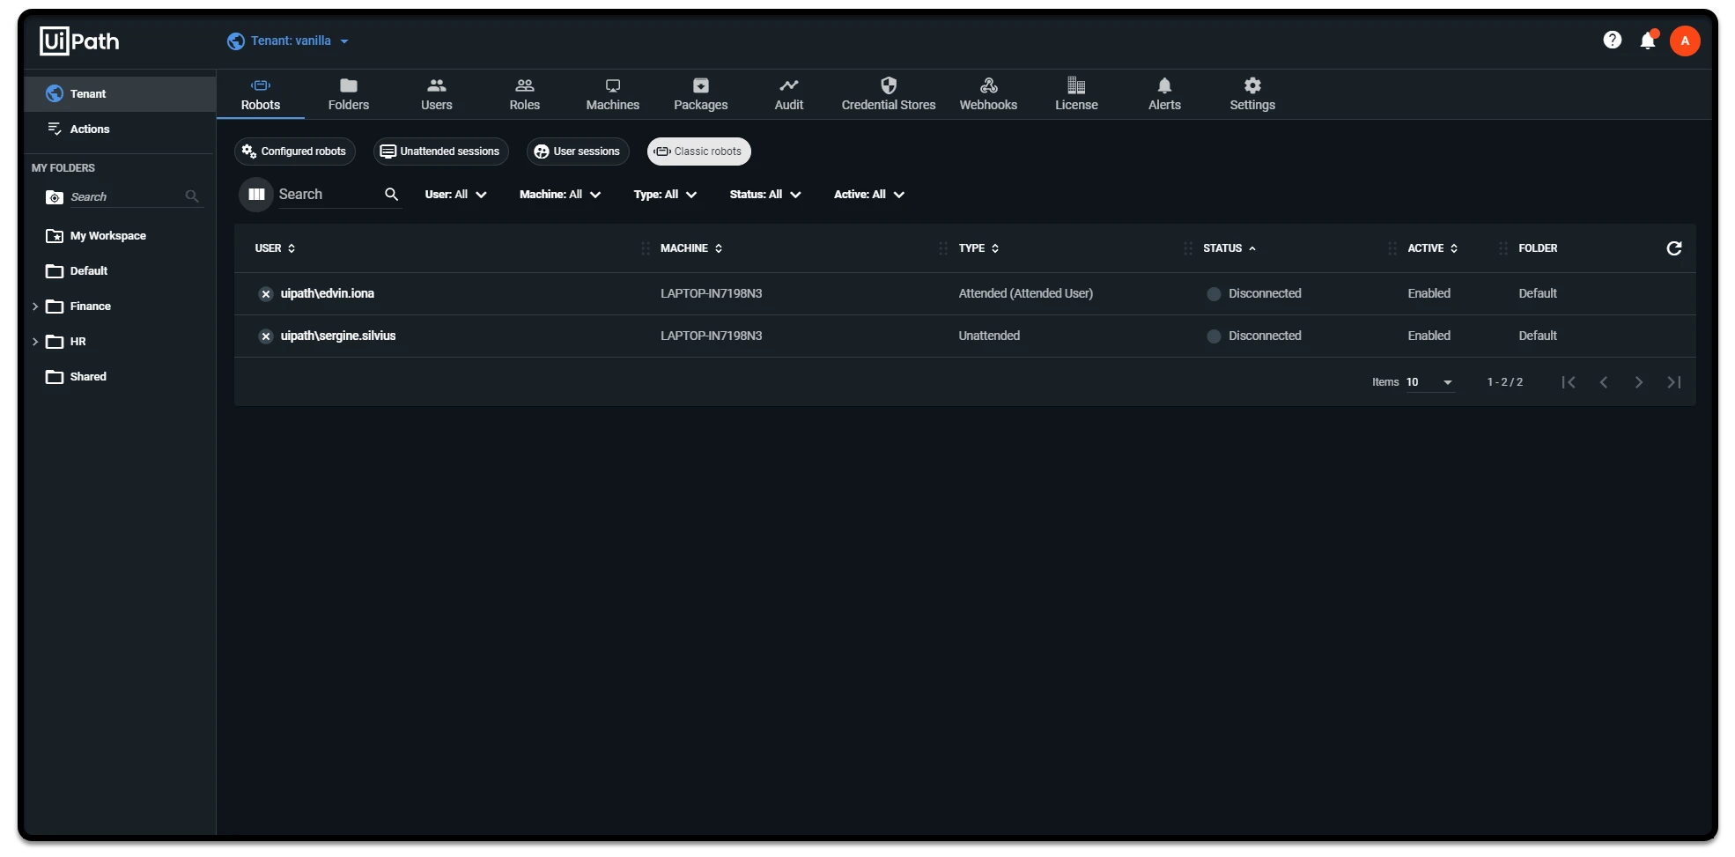Click the magnifier icon in the robots search

pyautogui.click(x=391, y=195)
